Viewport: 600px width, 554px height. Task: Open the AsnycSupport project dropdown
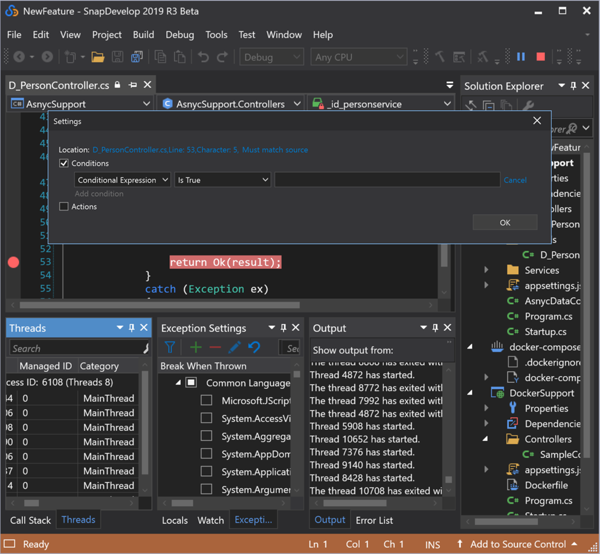(x=79, y=104)
